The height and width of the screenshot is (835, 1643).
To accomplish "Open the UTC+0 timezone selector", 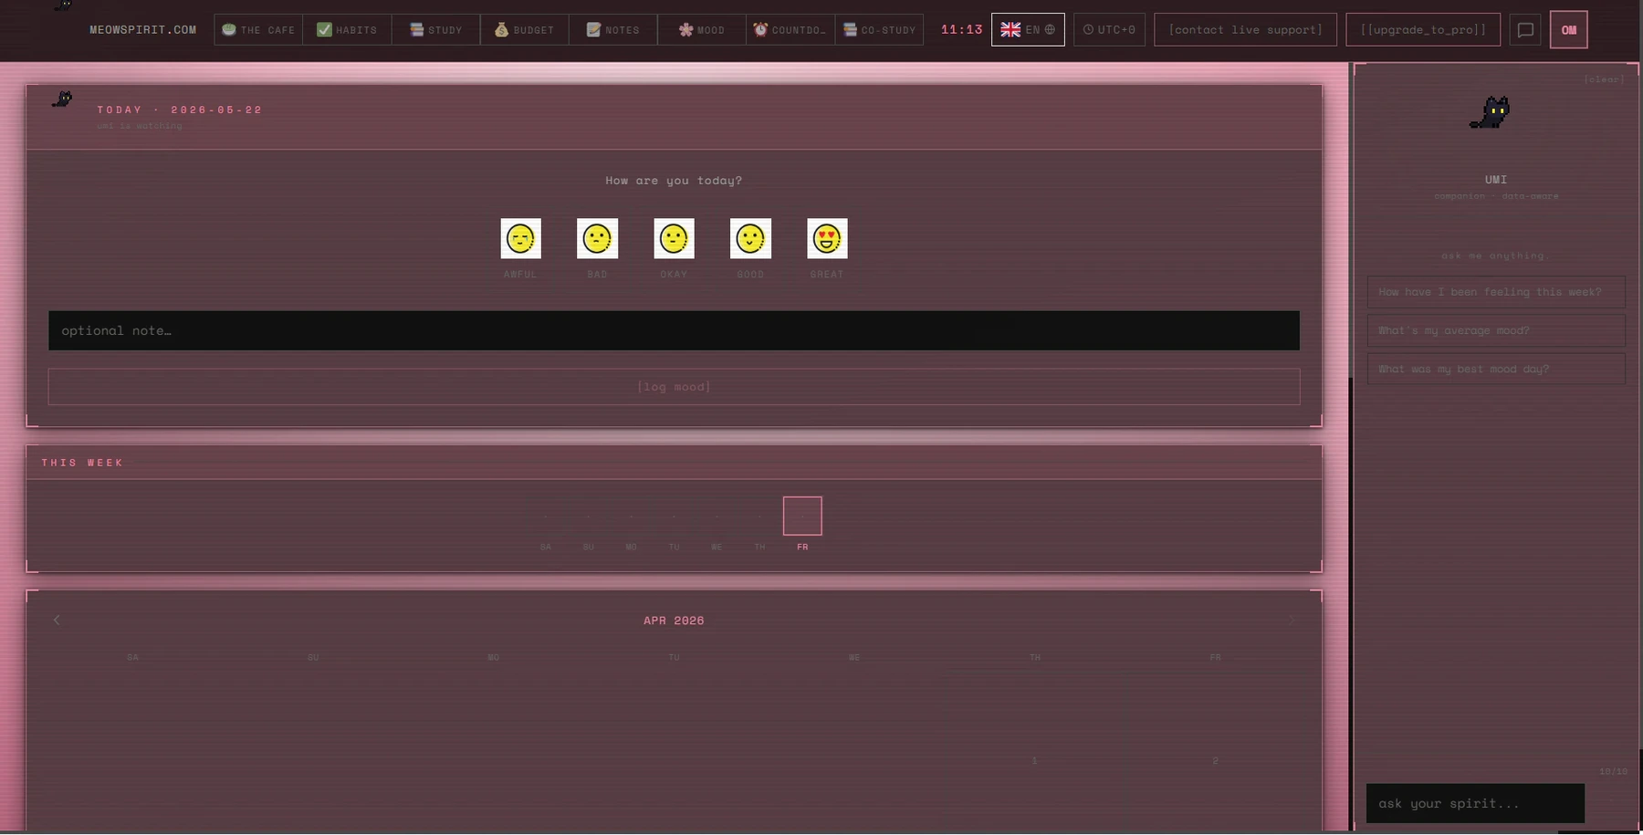I will 1109,29.
